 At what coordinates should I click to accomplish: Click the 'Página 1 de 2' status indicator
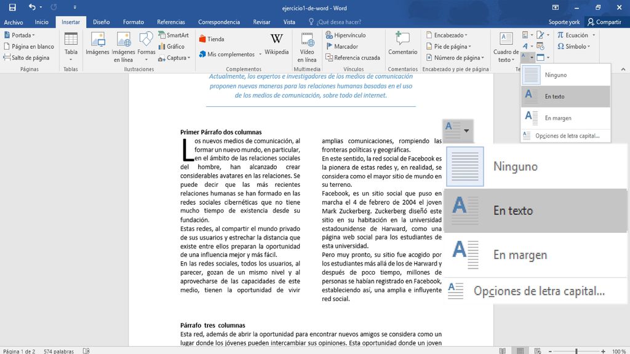(x=19, y=351)
